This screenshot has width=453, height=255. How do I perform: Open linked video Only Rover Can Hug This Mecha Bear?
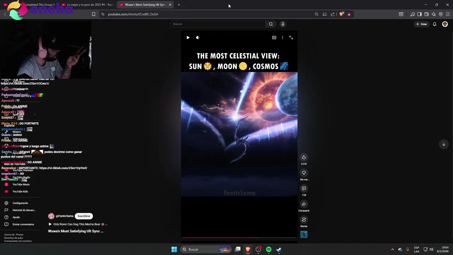tap(78, 224)
